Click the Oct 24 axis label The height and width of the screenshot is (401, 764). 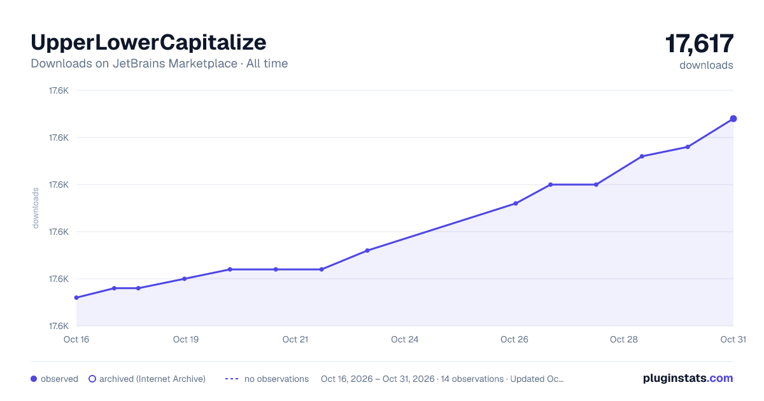pos(405,339)
